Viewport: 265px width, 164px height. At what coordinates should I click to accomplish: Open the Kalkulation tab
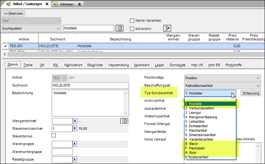(x=74, y=65)
